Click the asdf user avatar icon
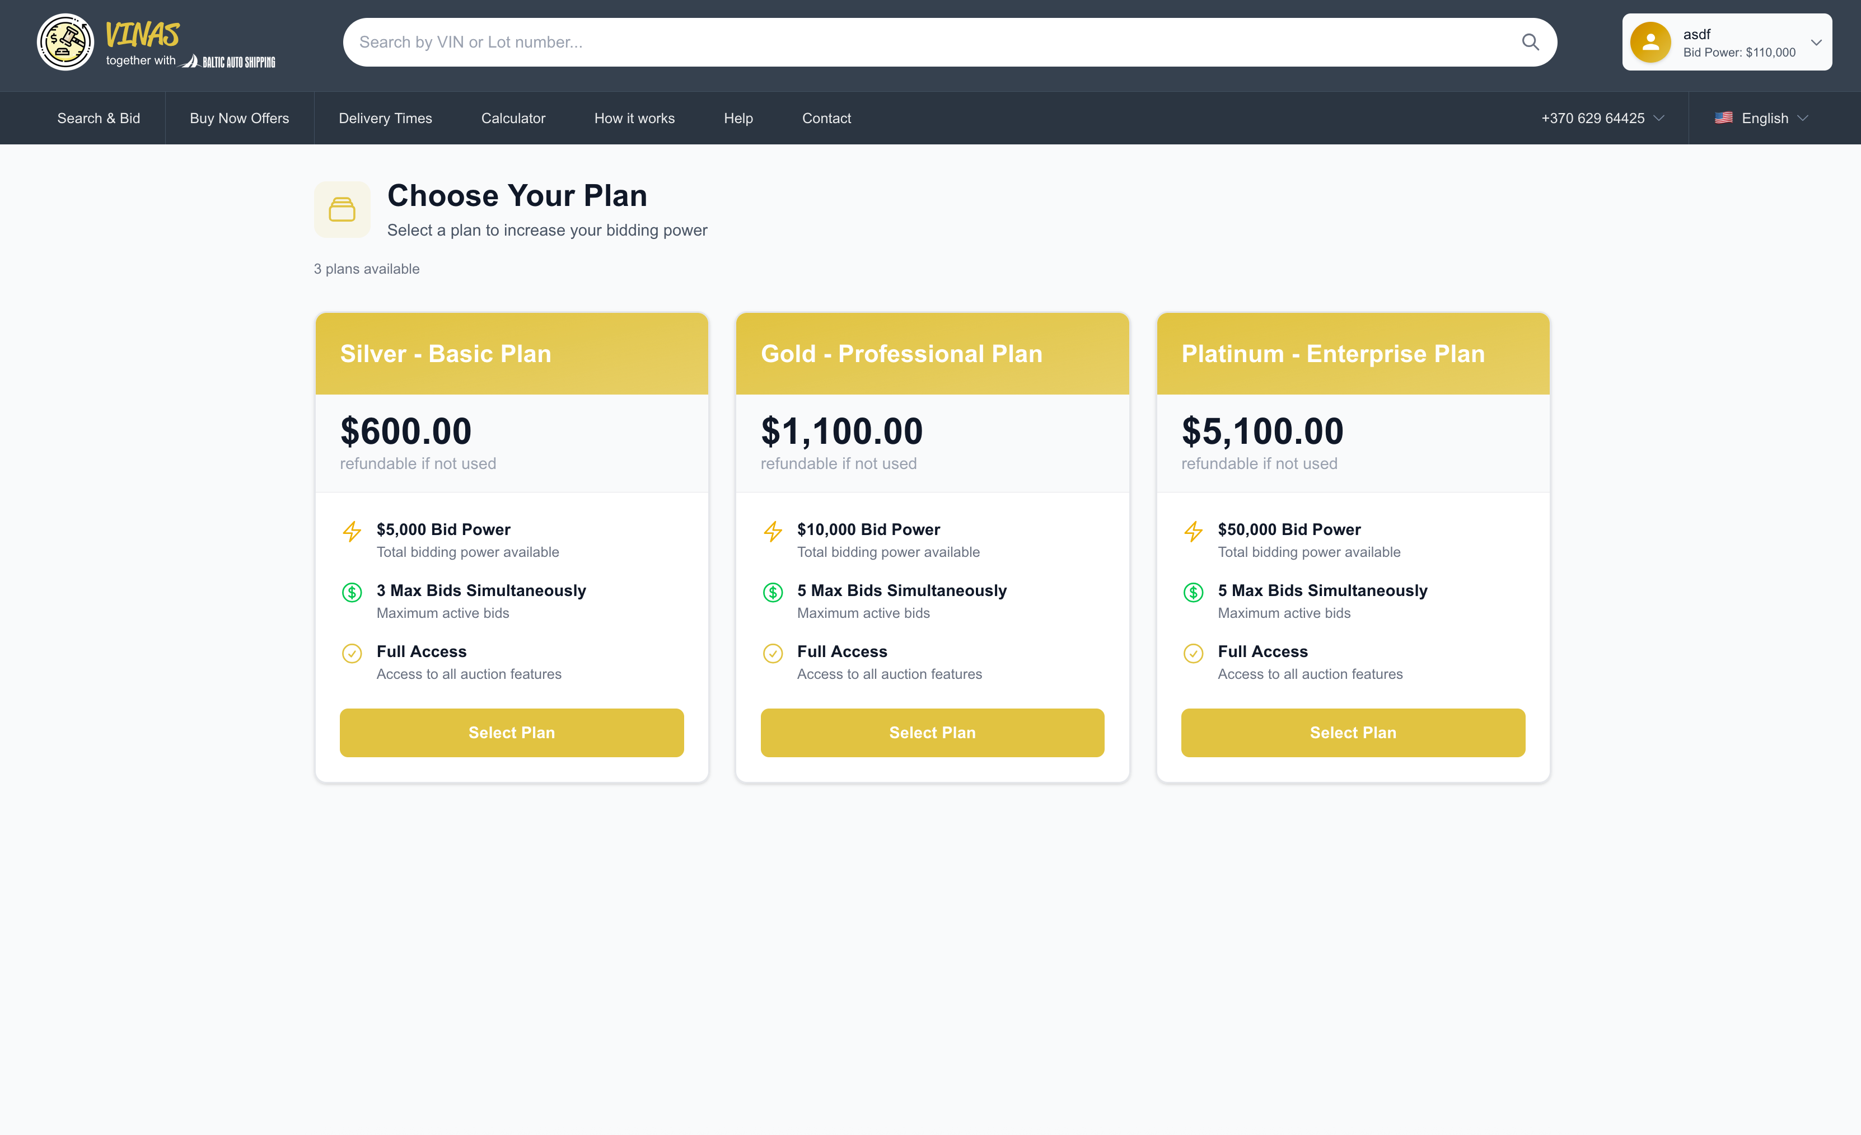 (x=1650, y=43)
